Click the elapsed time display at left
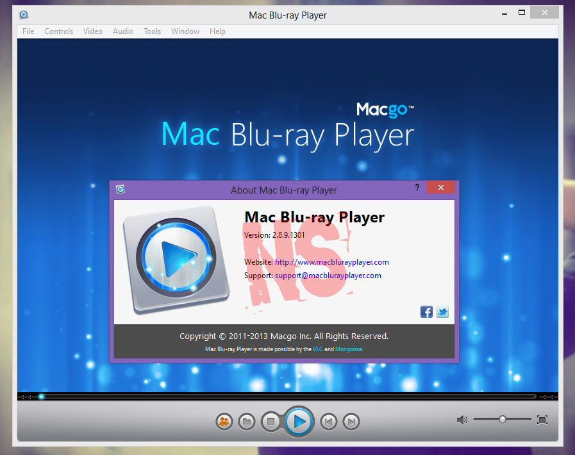 pyautogui.click(x=27, y=397)
